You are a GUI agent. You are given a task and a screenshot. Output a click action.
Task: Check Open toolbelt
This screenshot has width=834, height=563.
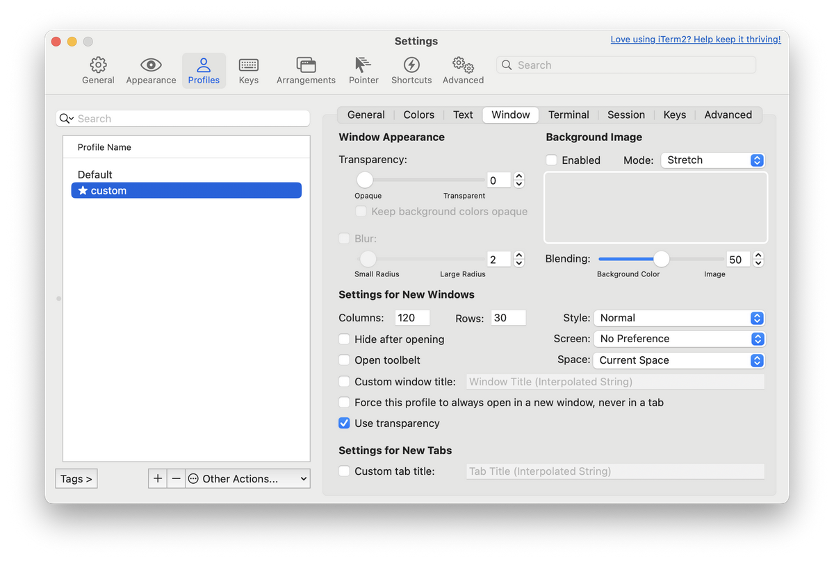(x=344, y=360)
